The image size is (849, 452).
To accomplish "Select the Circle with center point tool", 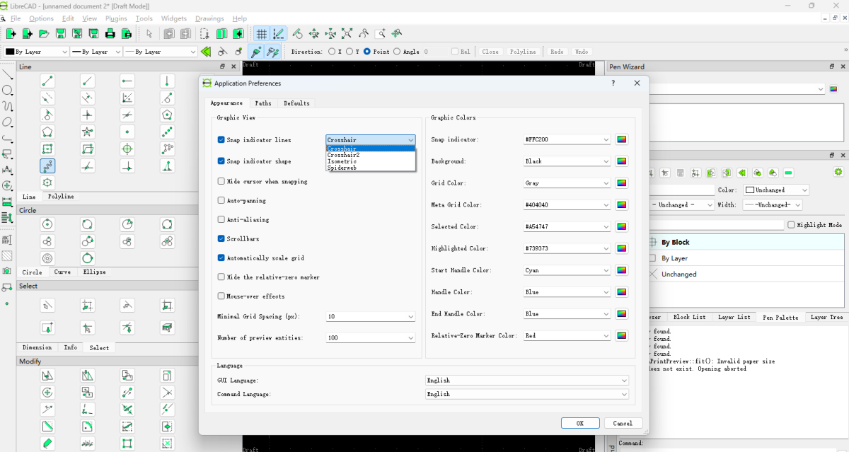I will tap(47, 224).
